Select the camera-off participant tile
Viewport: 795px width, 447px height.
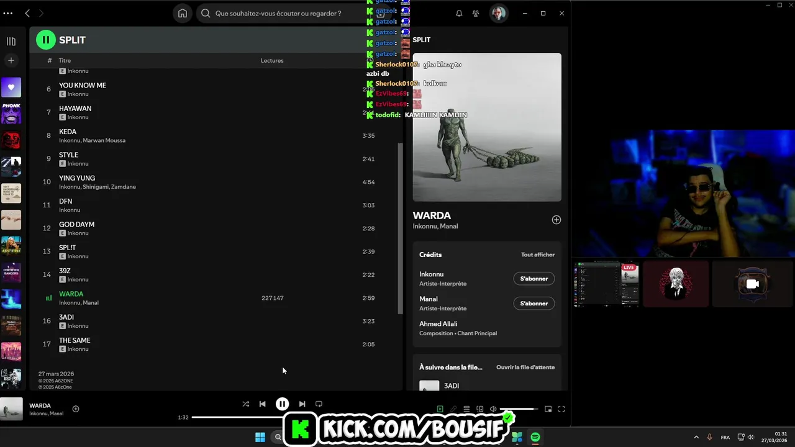coord(752,284)
